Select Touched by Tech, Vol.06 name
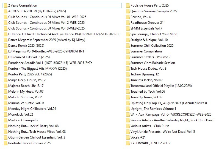Image resolution: width=219 pixels, height=150 pixels. (148, 92)
